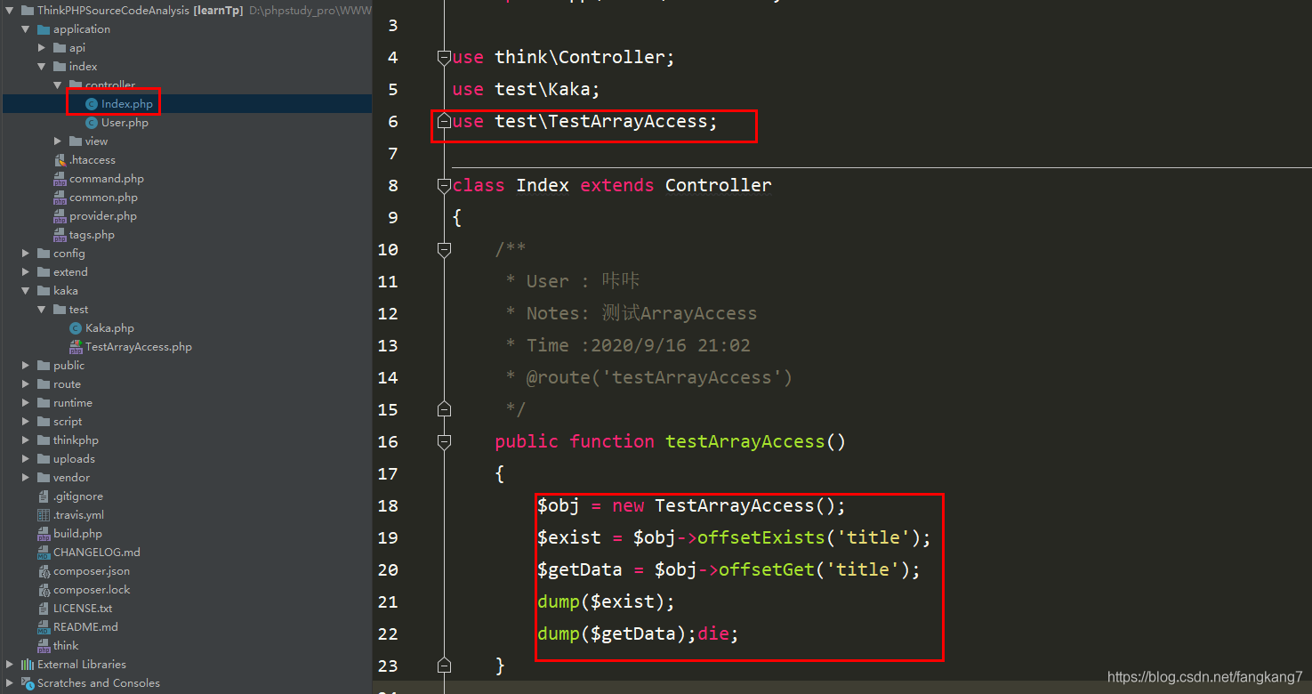Expand the config folder
The image size is (1312, 694).
tap(26, 254)
